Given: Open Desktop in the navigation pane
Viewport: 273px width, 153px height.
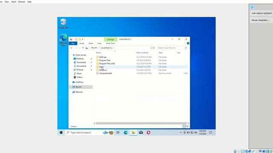Looking at the screenshot, I should click(x=80, y=59).
